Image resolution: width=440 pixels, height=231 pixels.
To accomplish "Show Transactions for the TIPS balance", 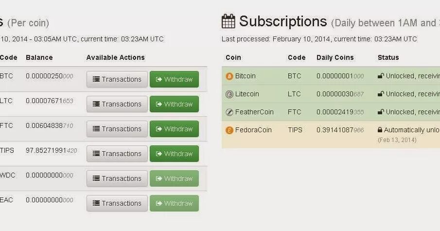I will 117,154.
